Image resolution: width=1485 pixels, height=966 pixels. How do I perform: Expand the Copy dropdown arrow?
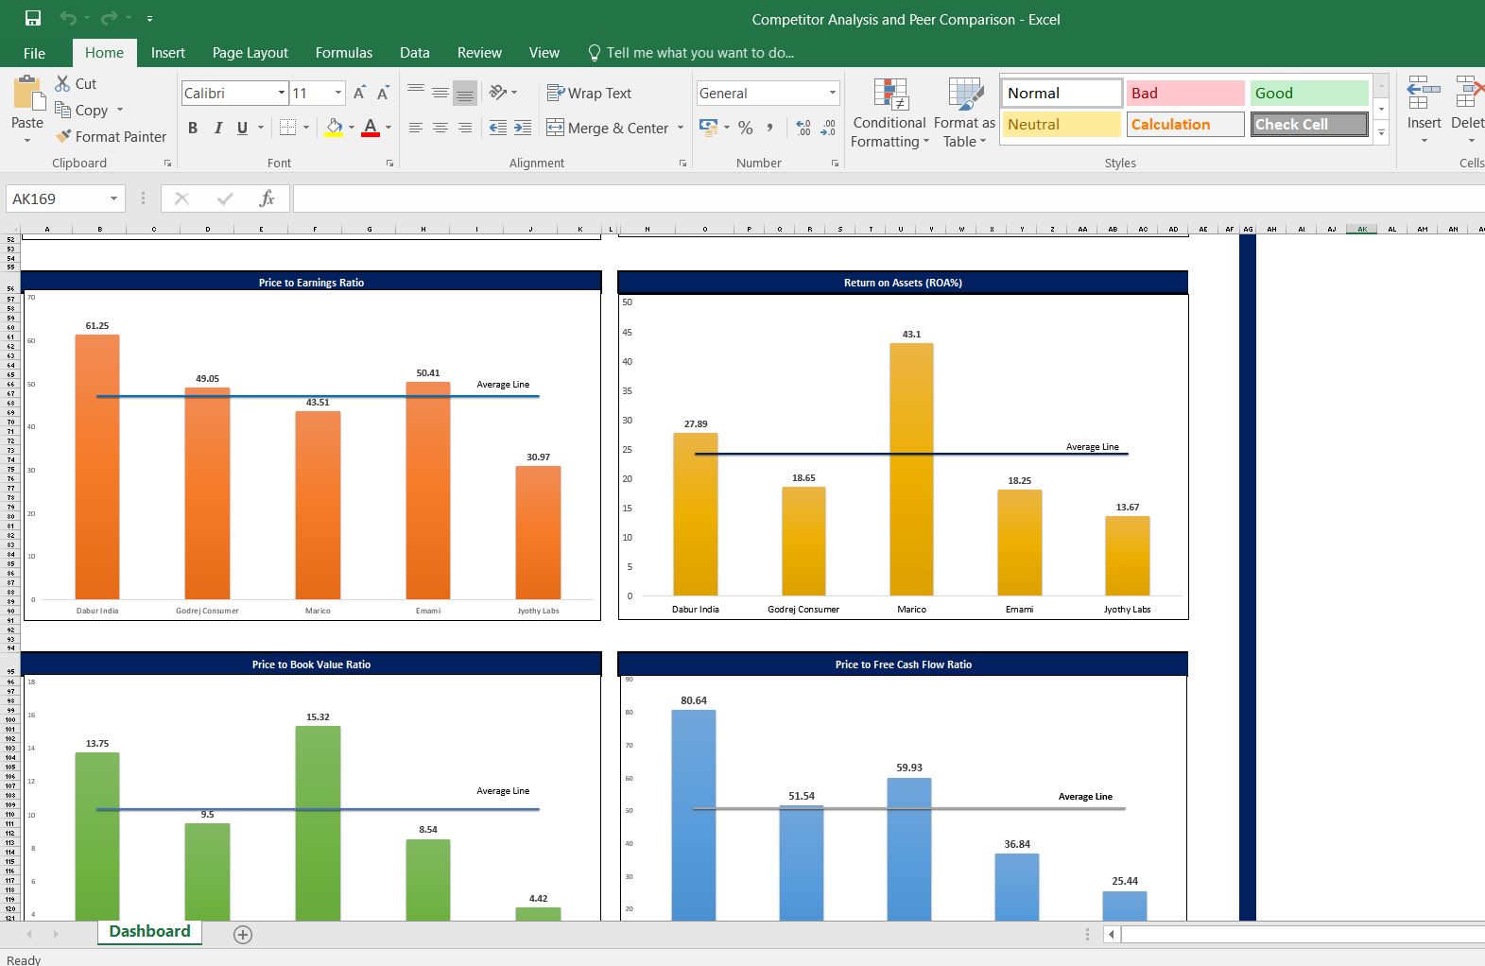click(120, 110)
